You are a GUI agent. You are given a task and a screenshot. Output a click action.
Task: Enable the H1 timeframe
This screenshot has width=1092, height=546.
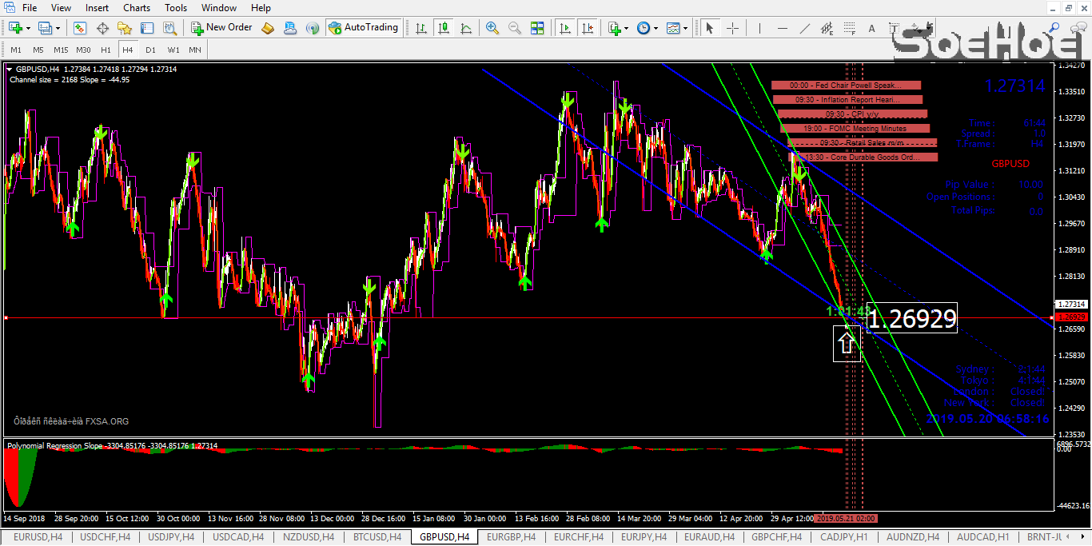106,50
